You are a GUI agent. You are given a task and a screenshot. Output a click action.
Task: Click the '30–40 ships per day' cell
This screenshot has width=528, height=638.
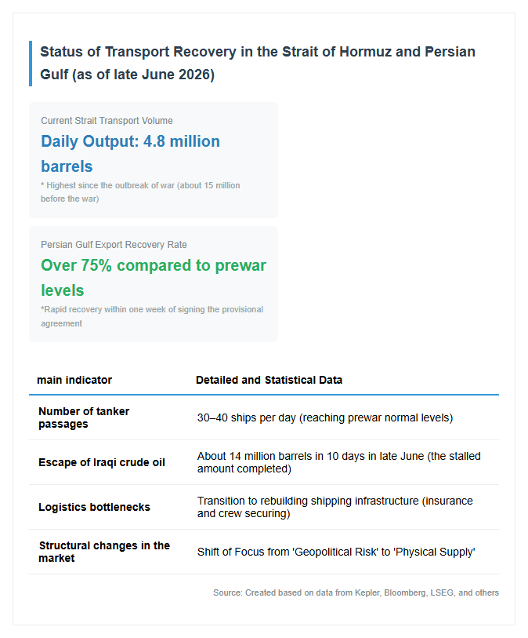(325, 417)
